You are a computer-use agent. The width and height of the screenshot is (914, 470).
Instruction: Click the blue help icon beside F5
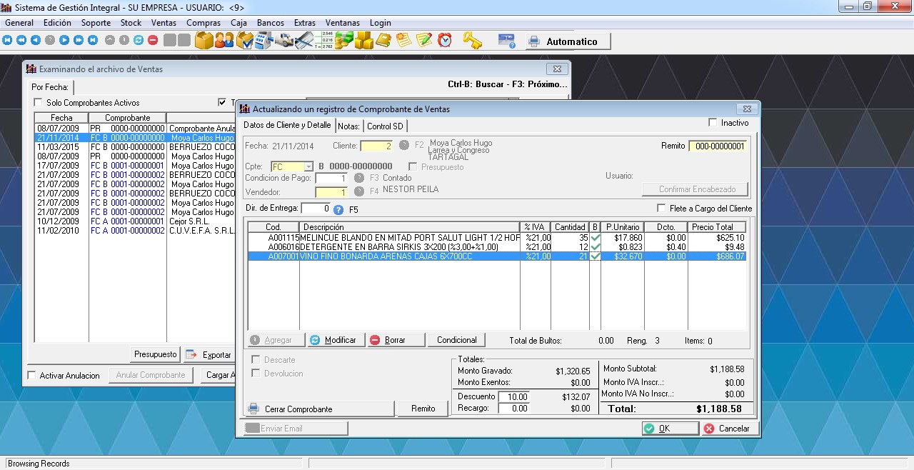(x=338, y=209)
